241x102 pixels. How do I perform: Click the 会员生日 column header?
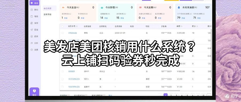[118, 26]
